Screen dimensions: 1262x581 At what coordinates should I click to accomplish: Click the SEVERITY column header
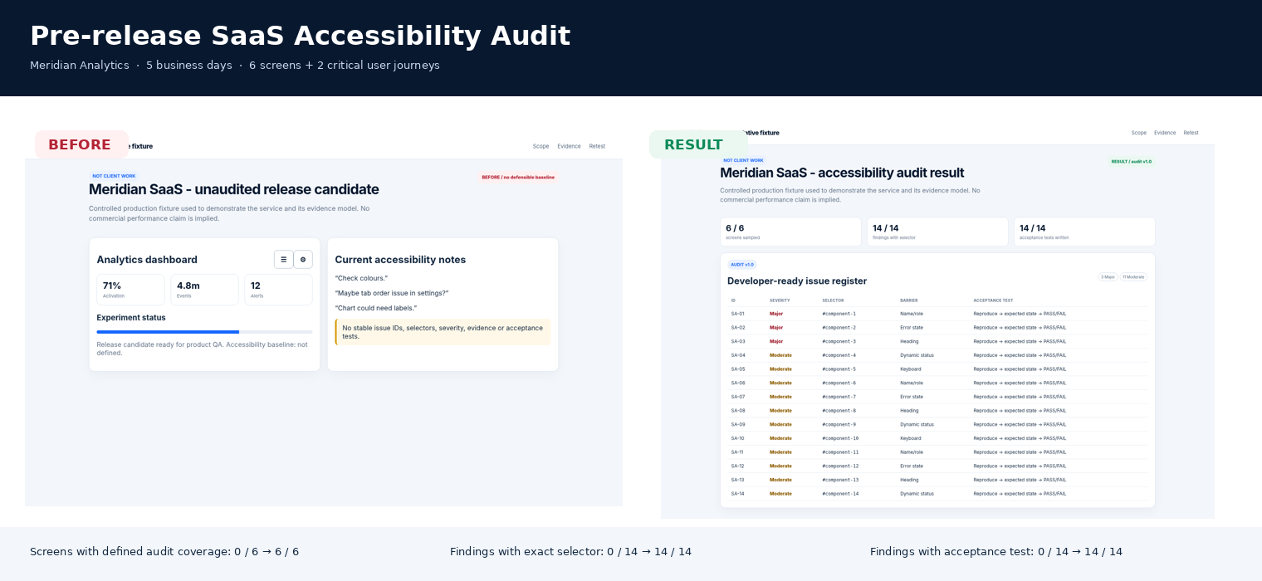(780, 300)
